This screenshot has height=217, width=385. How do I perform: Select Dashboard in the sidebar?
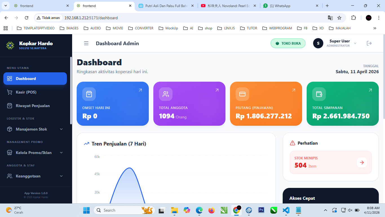pyautogui.click(x=35, y=79)
